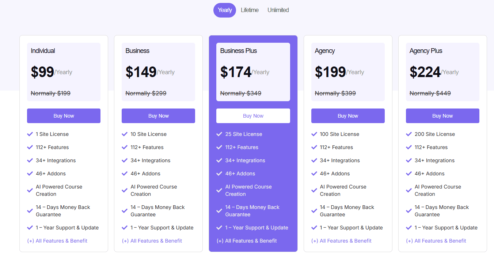Click Buy Now under Agency Plus
Image resolution: width=494 pixels, height=255 pixels.
point(442,115)
